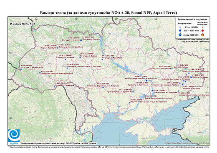Click the blue marker at Кривий Ріг
Viewport: 217px width, 153px height.
coord(133,92)
